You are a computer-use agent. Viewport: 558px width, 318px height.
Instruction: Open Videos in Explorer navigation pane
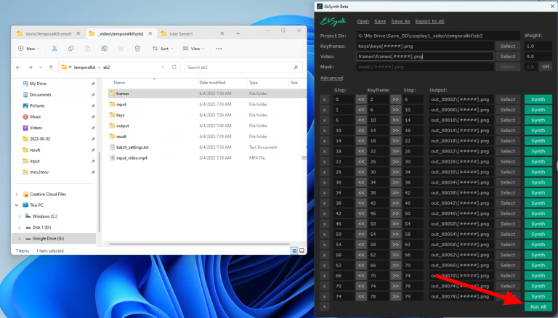pyautogui.click(x=36, y=128)
